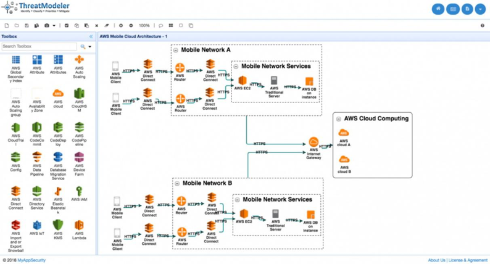Viewport: 490px width, 264px height.
Task: Select AWS Global Secondary Index toolbox item
Action: pyautogui.click(x=15, y=69)
